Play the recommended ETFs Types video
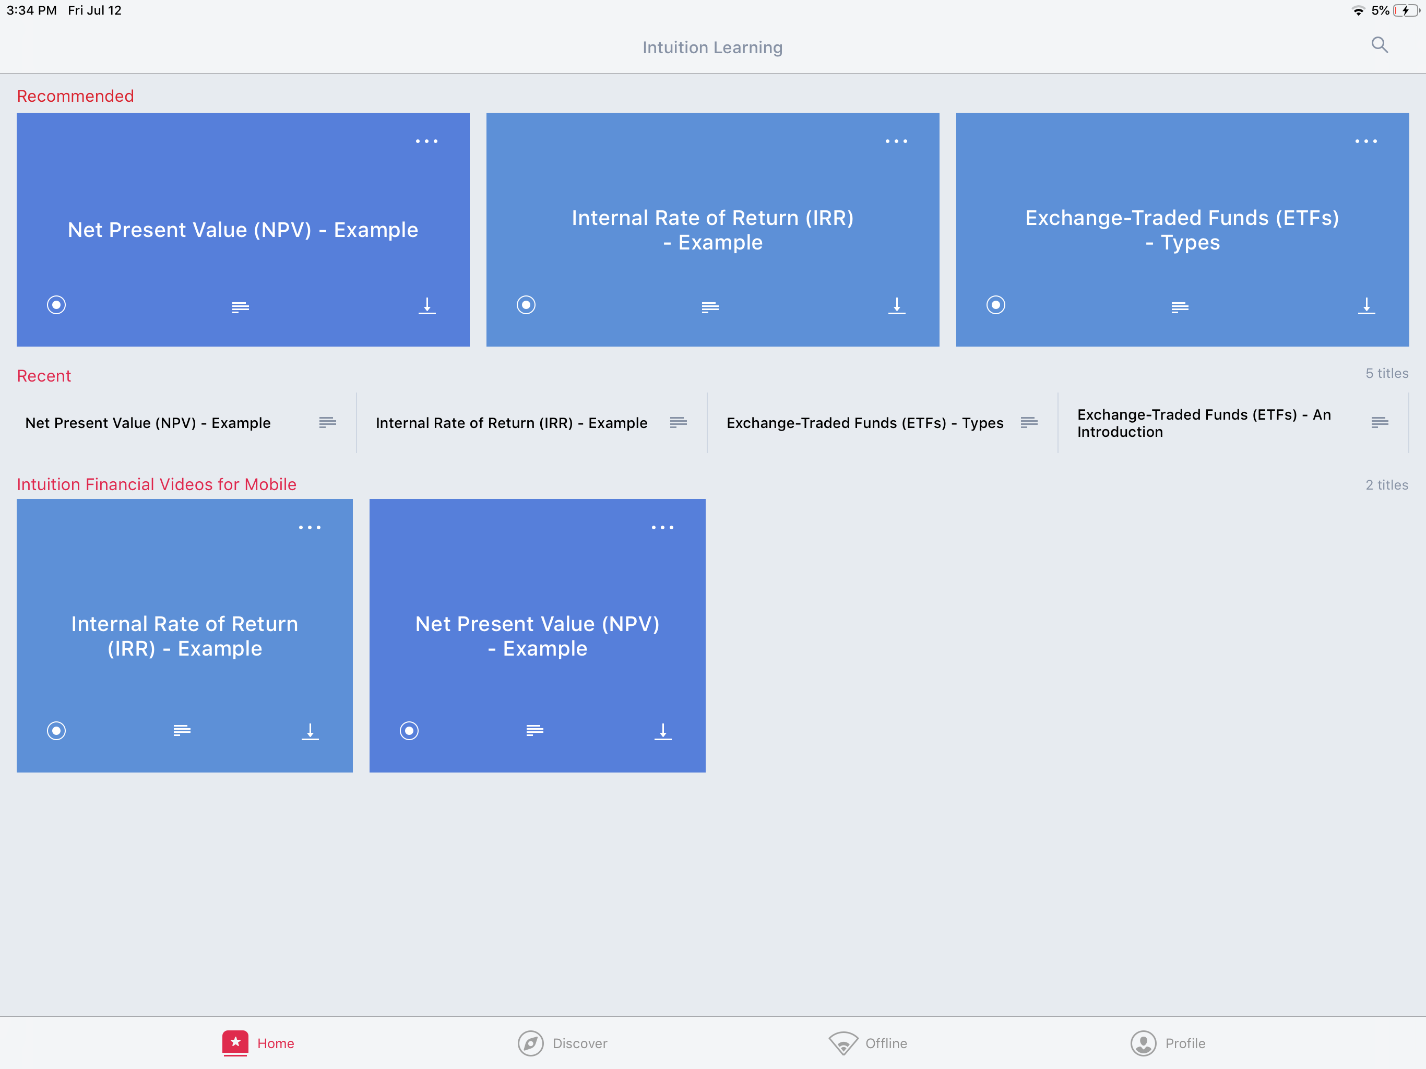The height and width of the screenshot is (1069, 1426). (996, 305)
